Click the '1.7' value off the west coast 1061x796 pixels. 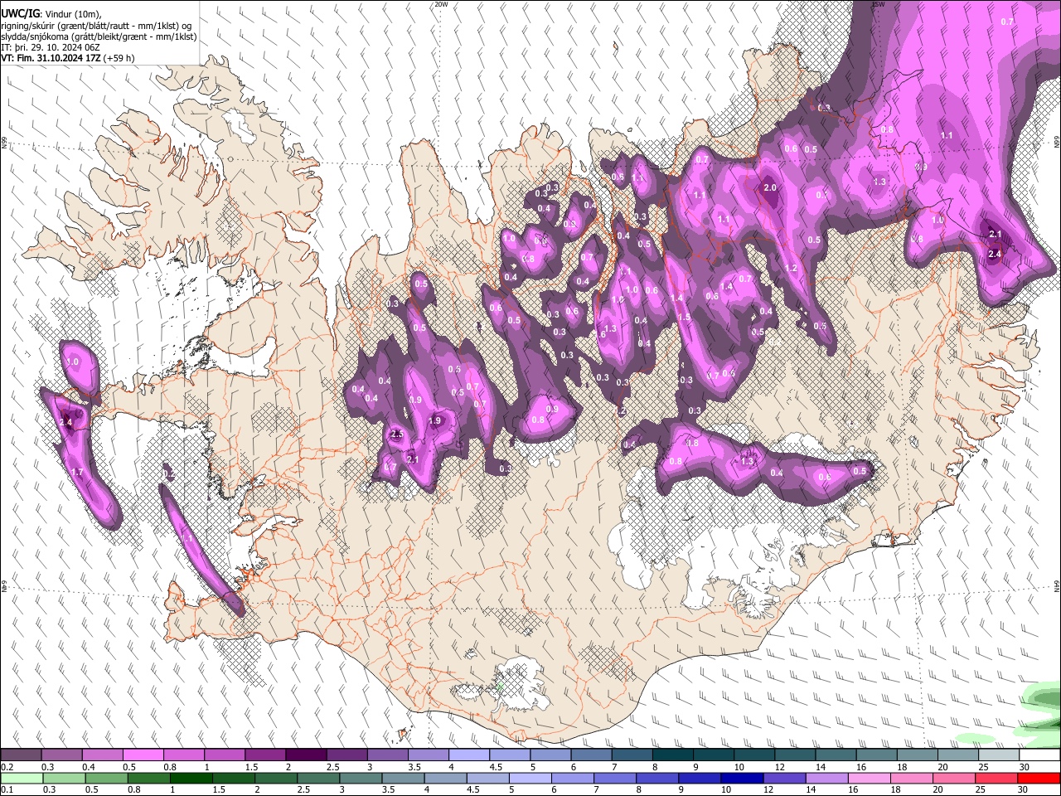[x=77, y=472]
